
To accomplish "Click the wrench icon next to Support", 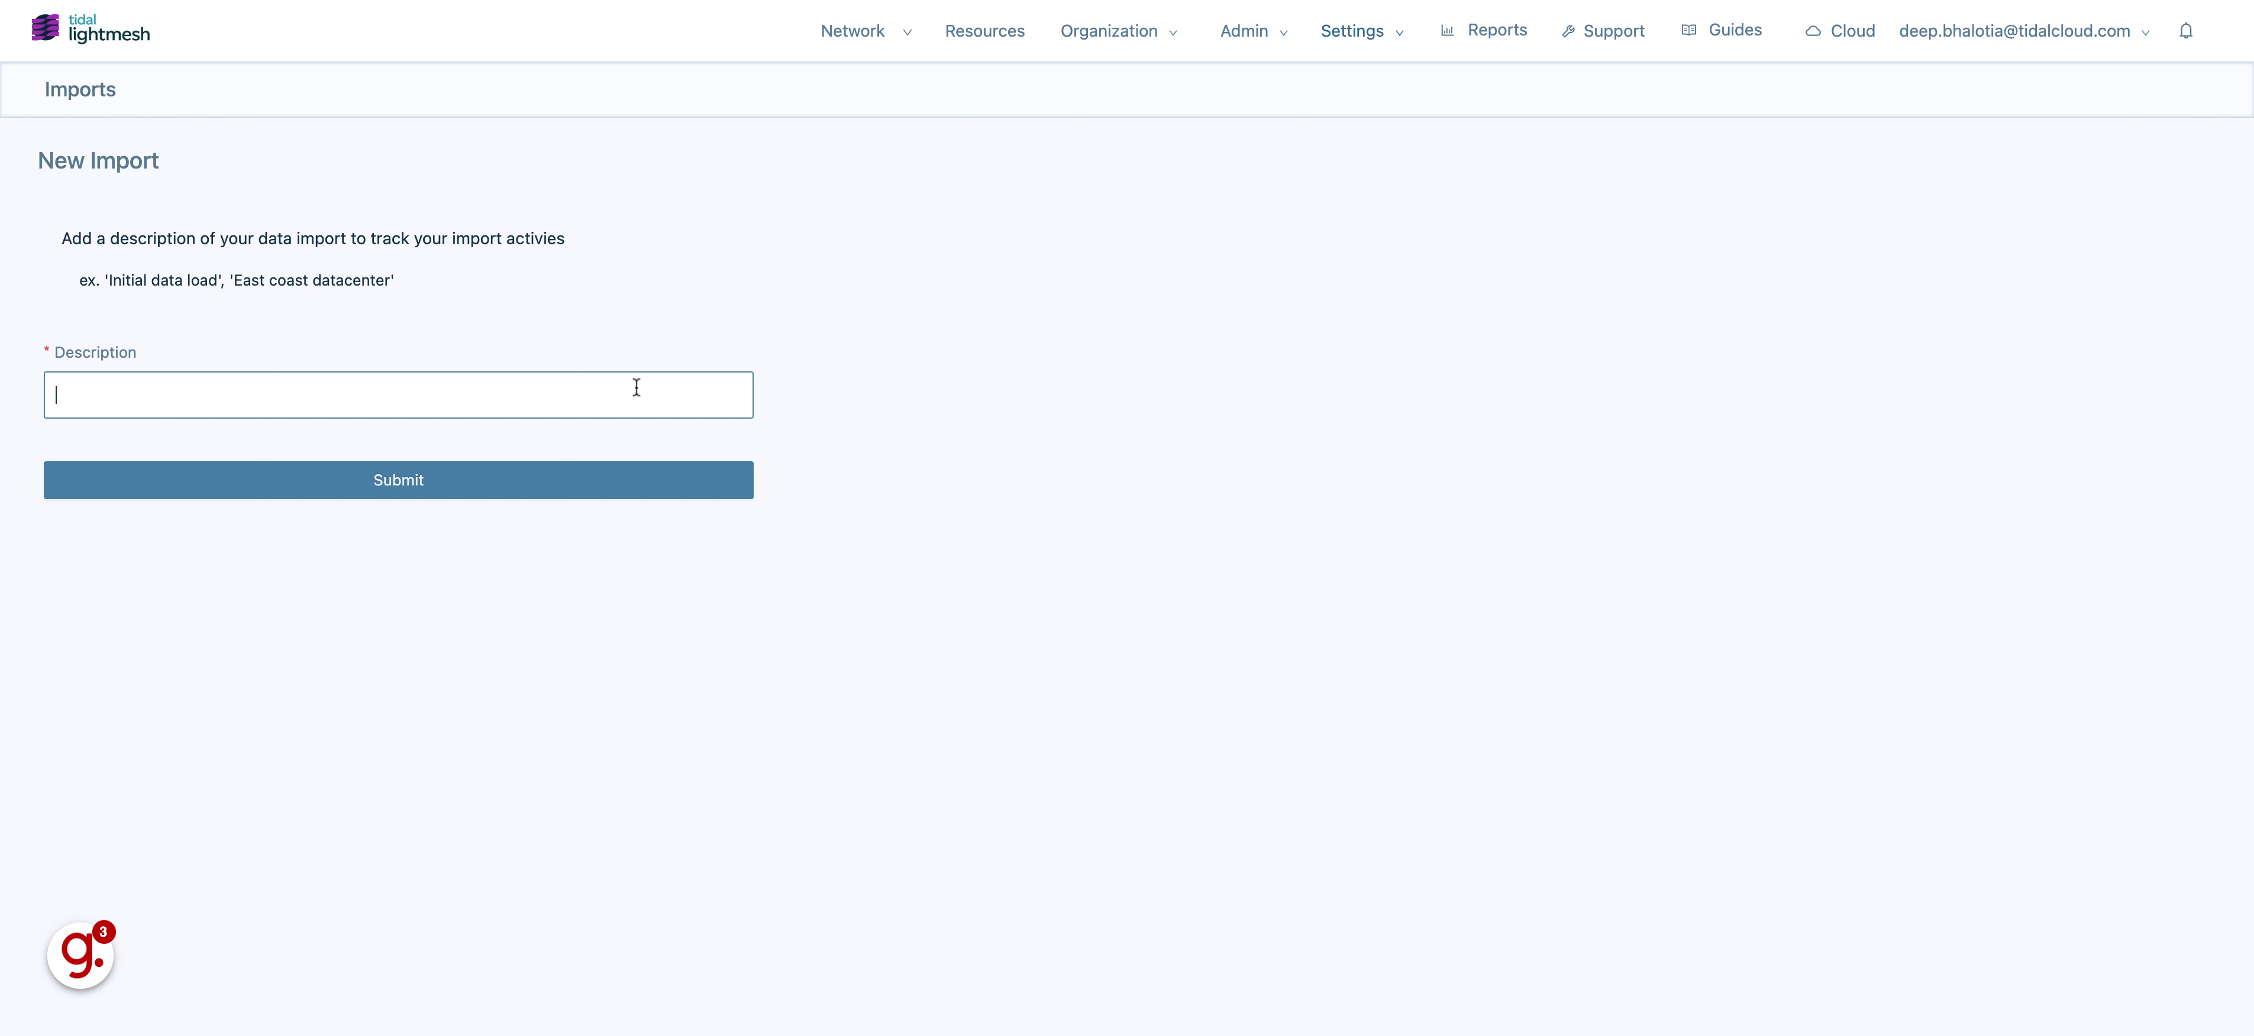I will pos(1569,31).
